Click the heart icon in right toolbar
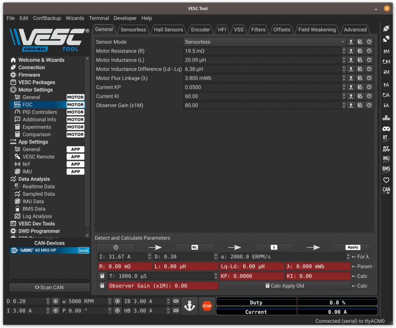 pos(386,179)
